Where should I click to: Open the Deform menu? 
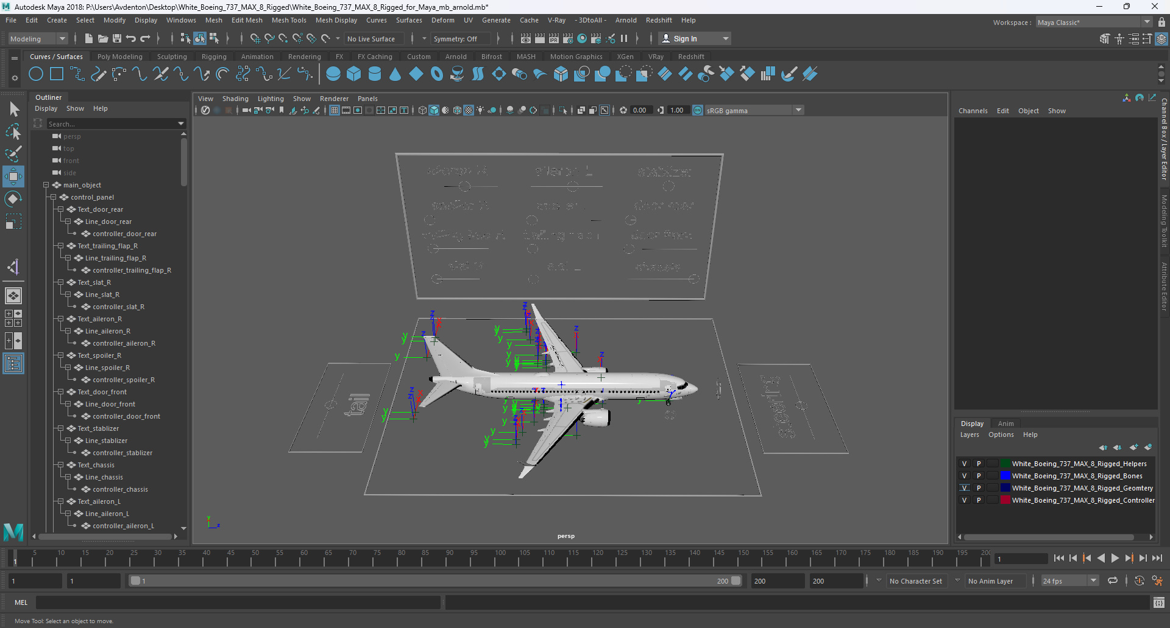[443, 20]
